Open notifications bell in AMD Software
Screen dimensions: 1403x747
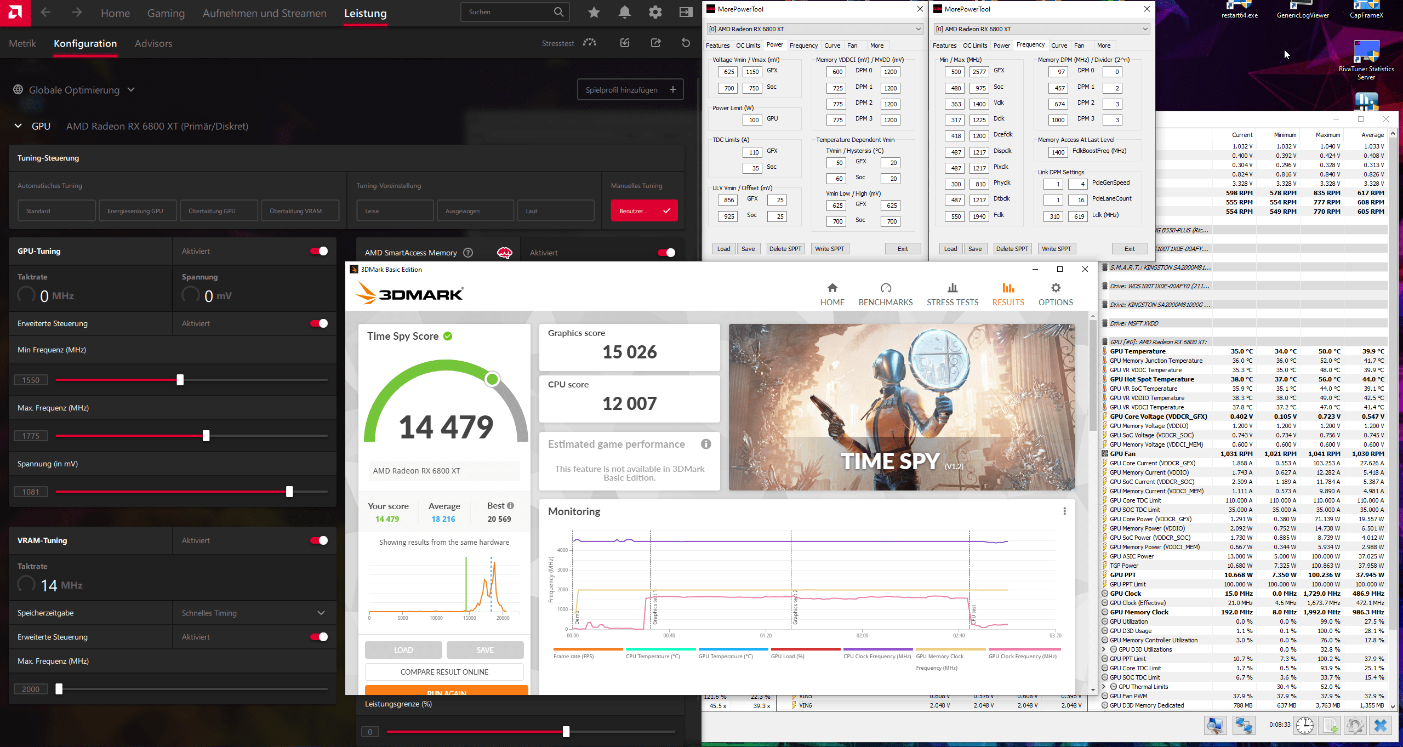click(625, 12)
